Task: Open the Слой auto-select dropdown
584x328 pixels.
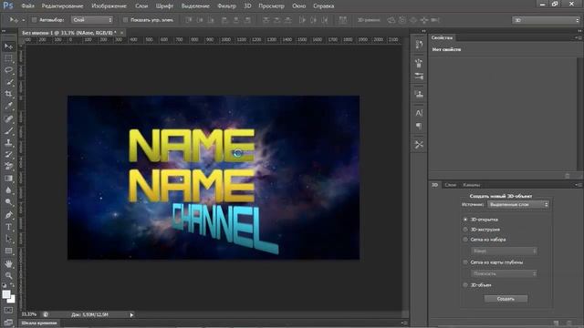Action: pyautogui.click(x=92, y=20)
